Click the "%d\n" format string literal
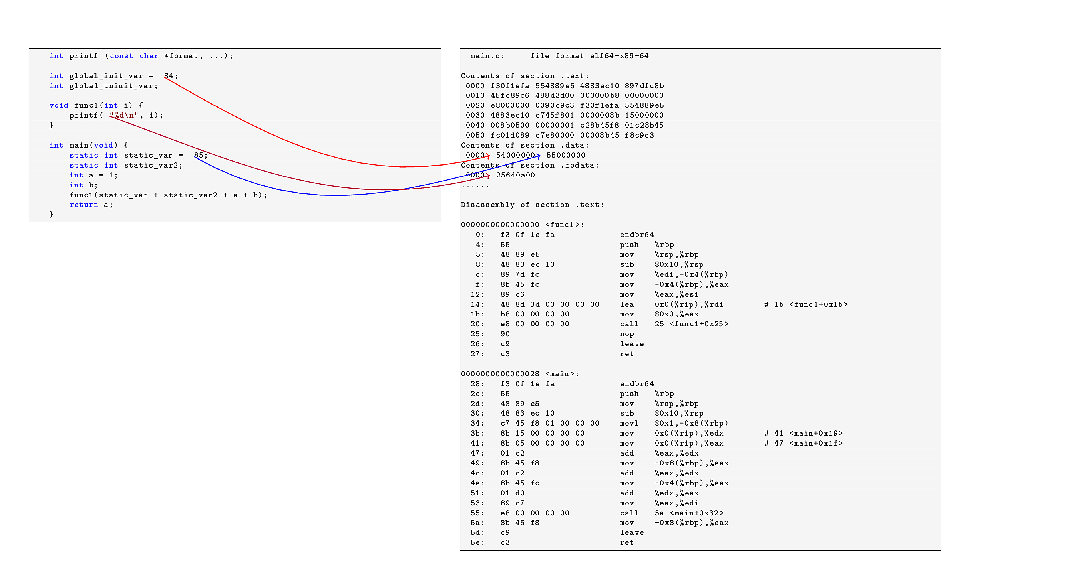 (123, 115)
